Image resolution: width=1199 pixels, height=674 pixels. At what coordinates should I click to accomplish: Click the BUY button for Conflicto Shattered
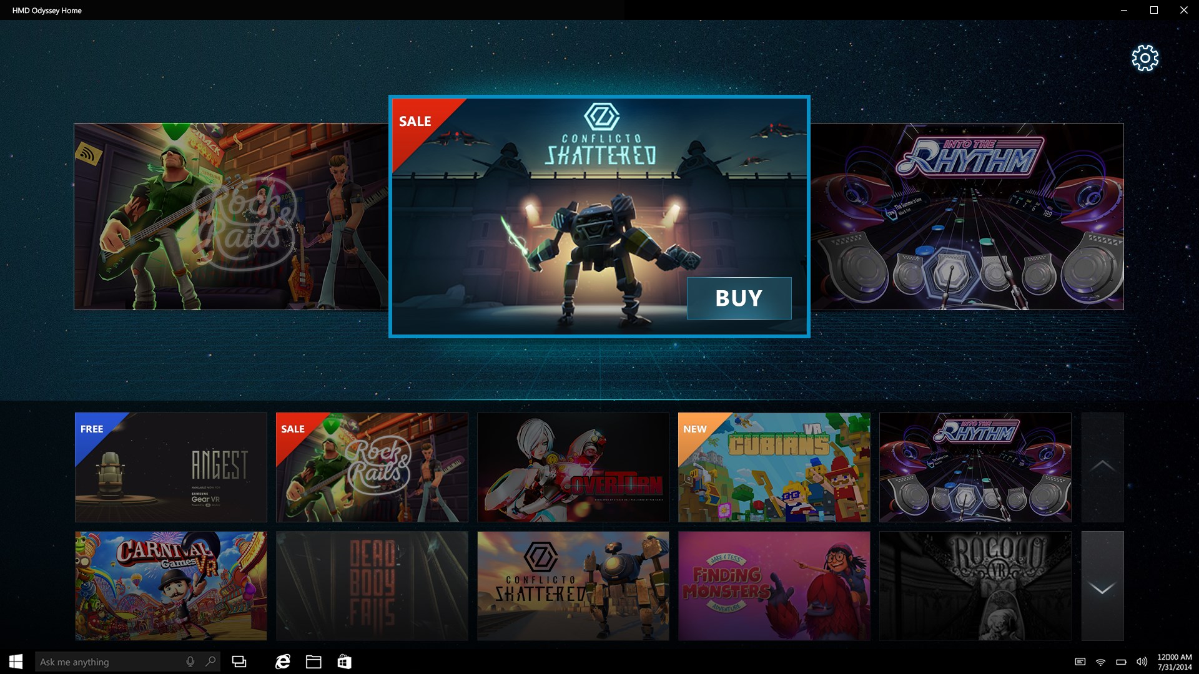(739, 298)
